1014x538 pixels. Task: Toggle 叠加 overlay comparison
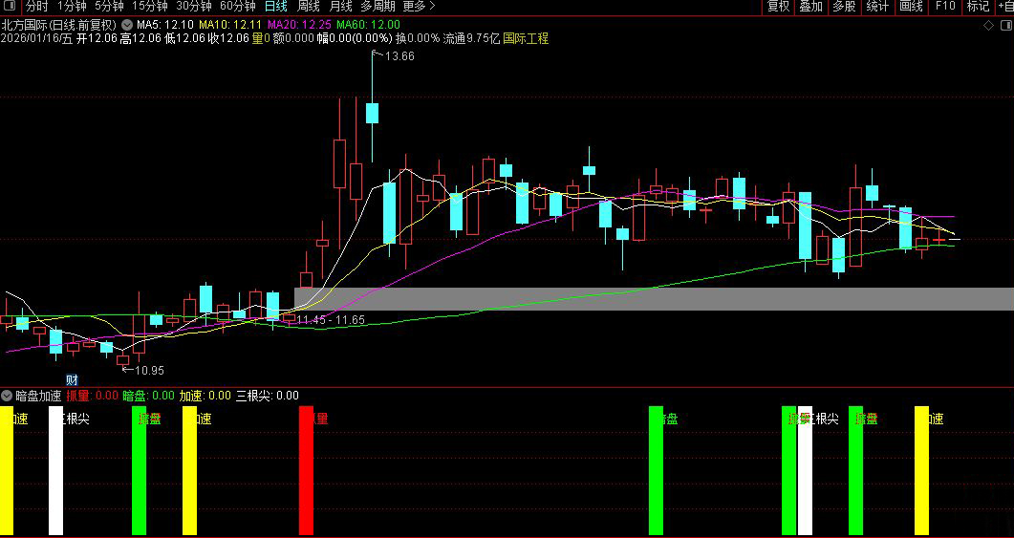(810, 7)
